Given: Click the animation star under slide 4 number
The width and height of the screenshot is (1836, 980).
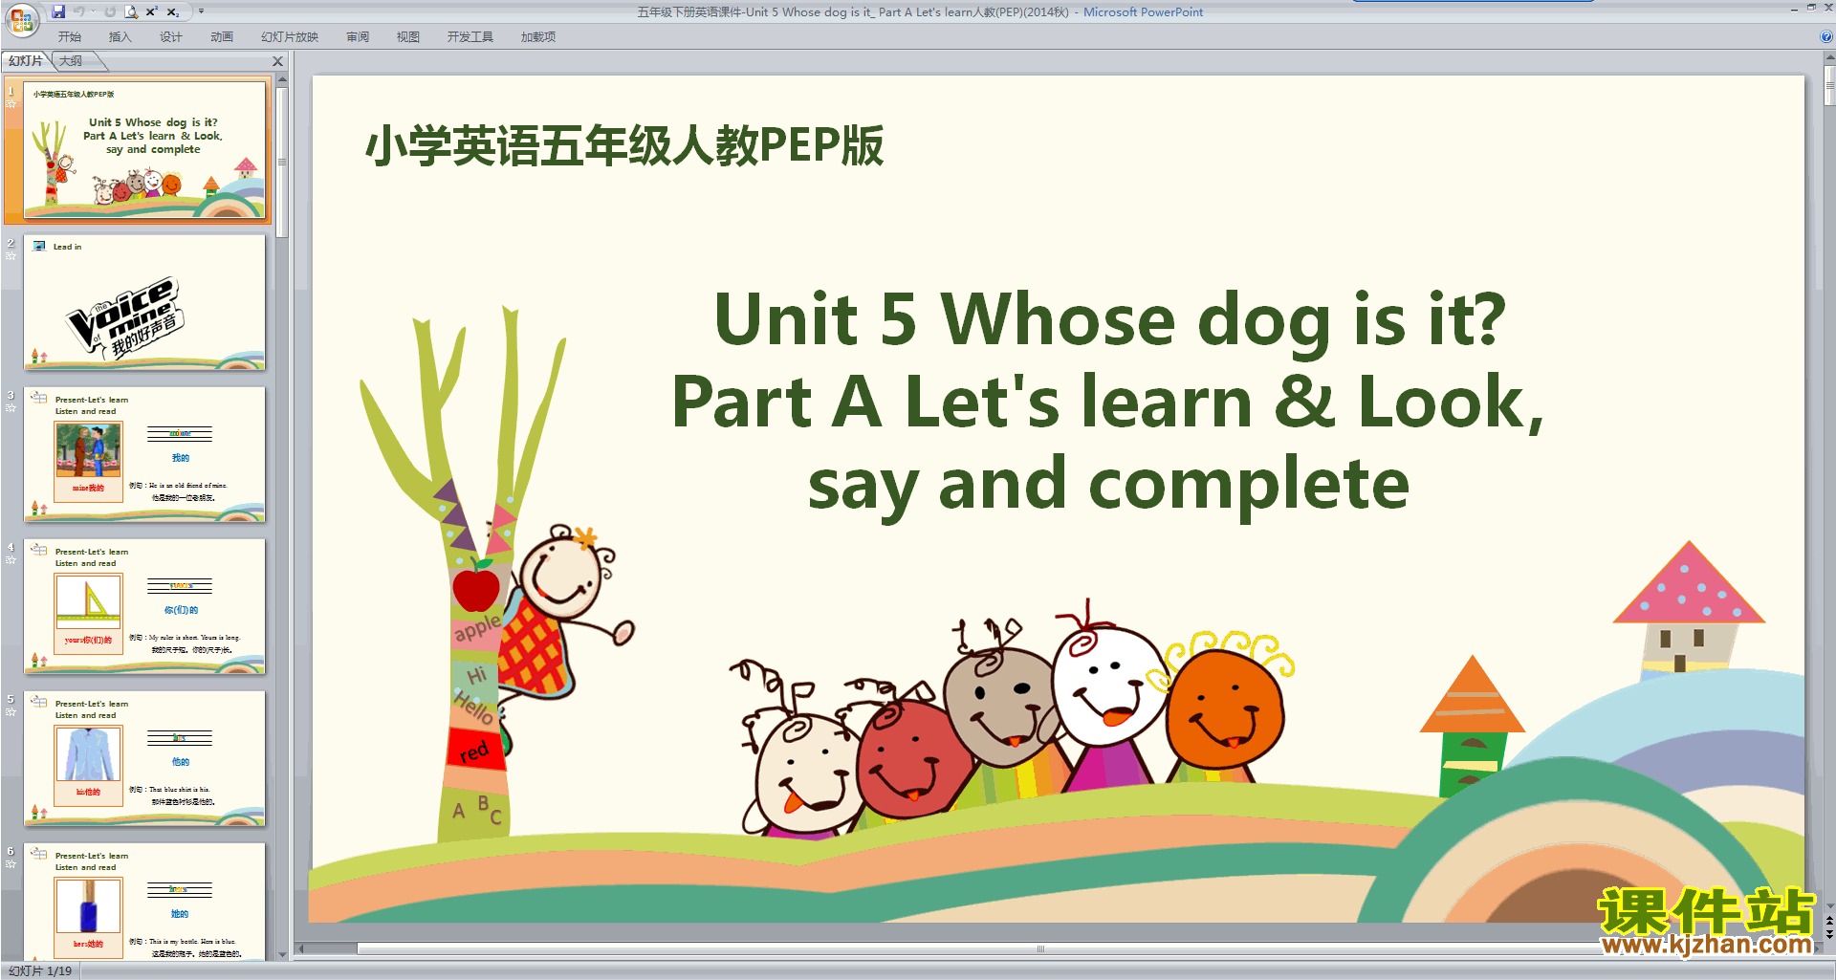Looking at the screenshot, I should tap(11, 560).
